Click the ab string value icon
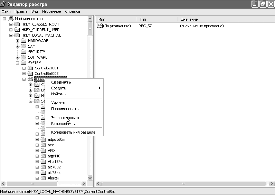The width and height of the screenshot is (275, 195). point(100,26)
